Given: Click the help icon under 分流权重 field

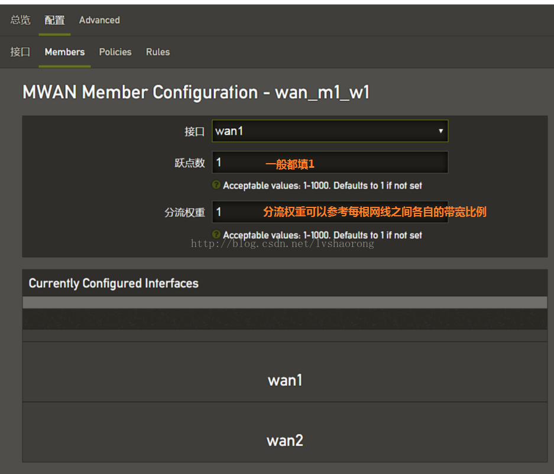Looking at the screenshot, I should click(216, 234).
